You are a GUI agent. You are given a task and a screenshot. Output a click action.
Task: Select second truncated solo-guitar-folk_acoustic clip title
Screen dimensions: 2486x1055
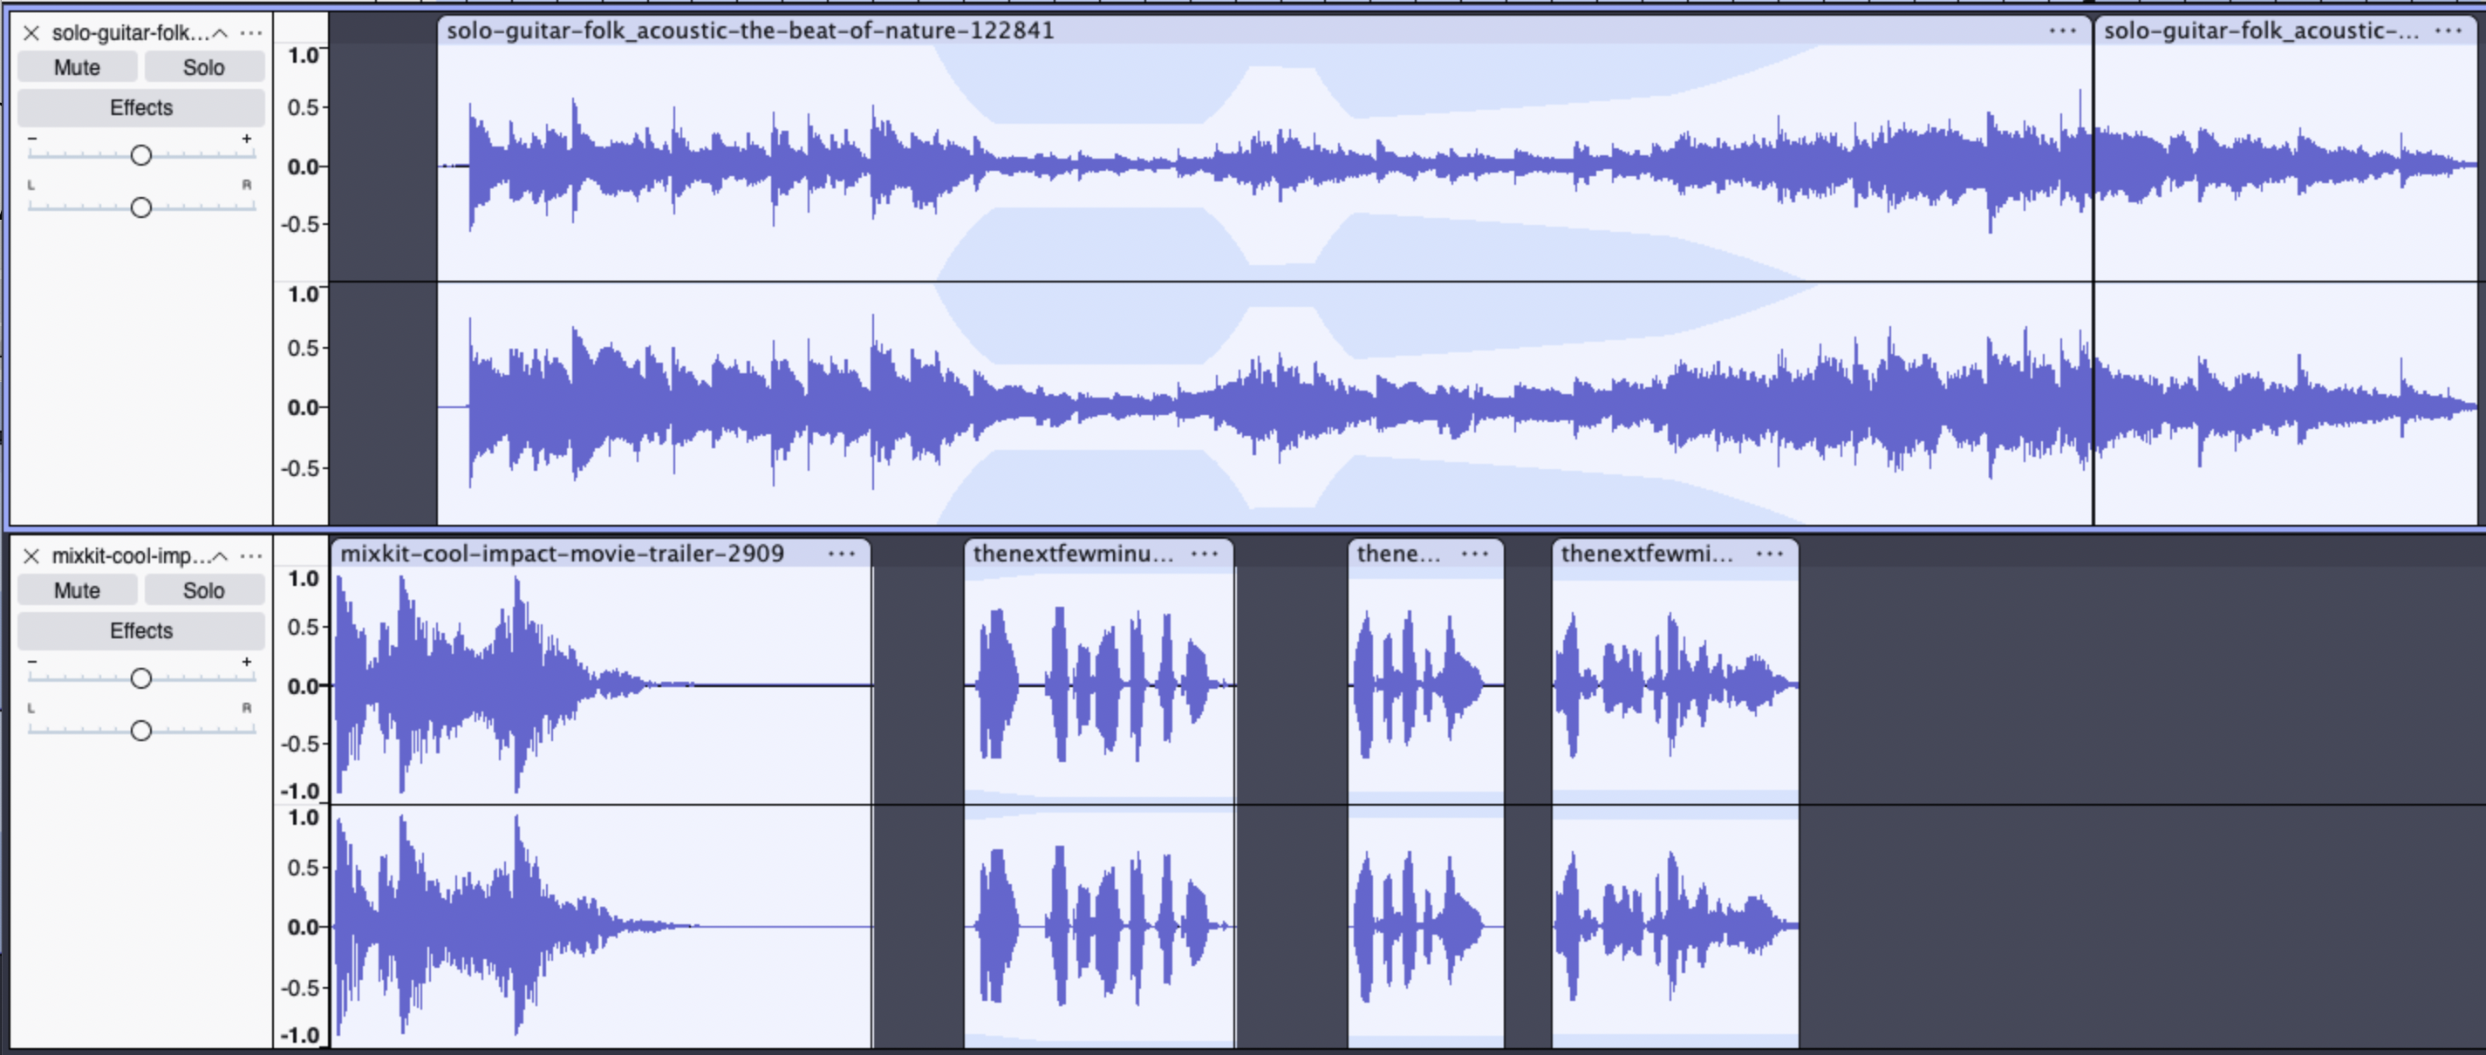[x=2261, y=31]
